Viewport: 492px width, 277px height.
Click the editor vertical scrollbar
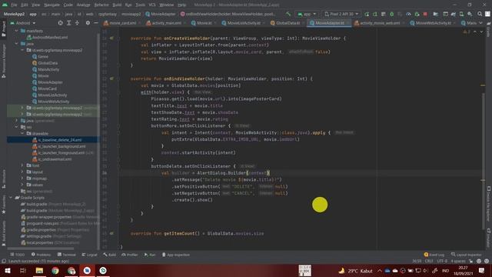click(x=483, y=160)
